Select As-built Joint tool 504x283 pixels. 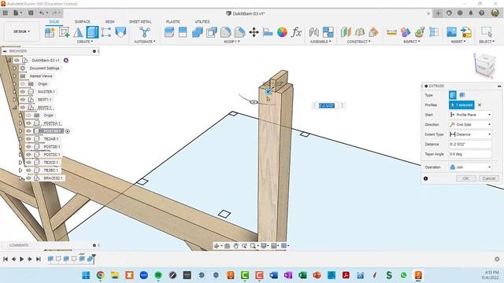tap(328, 32)
